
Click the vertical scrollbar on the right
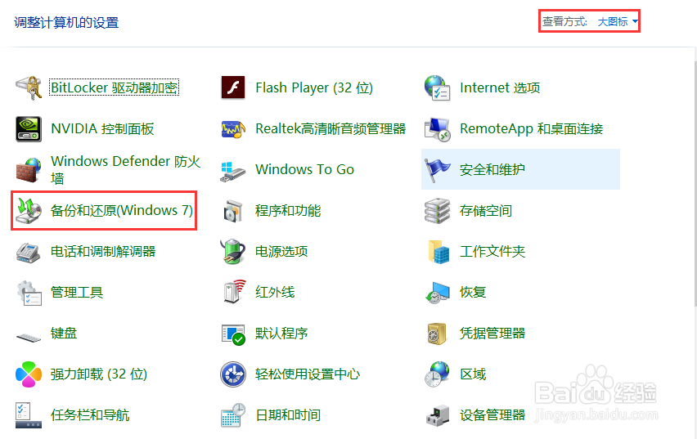(x=695, y=183)
